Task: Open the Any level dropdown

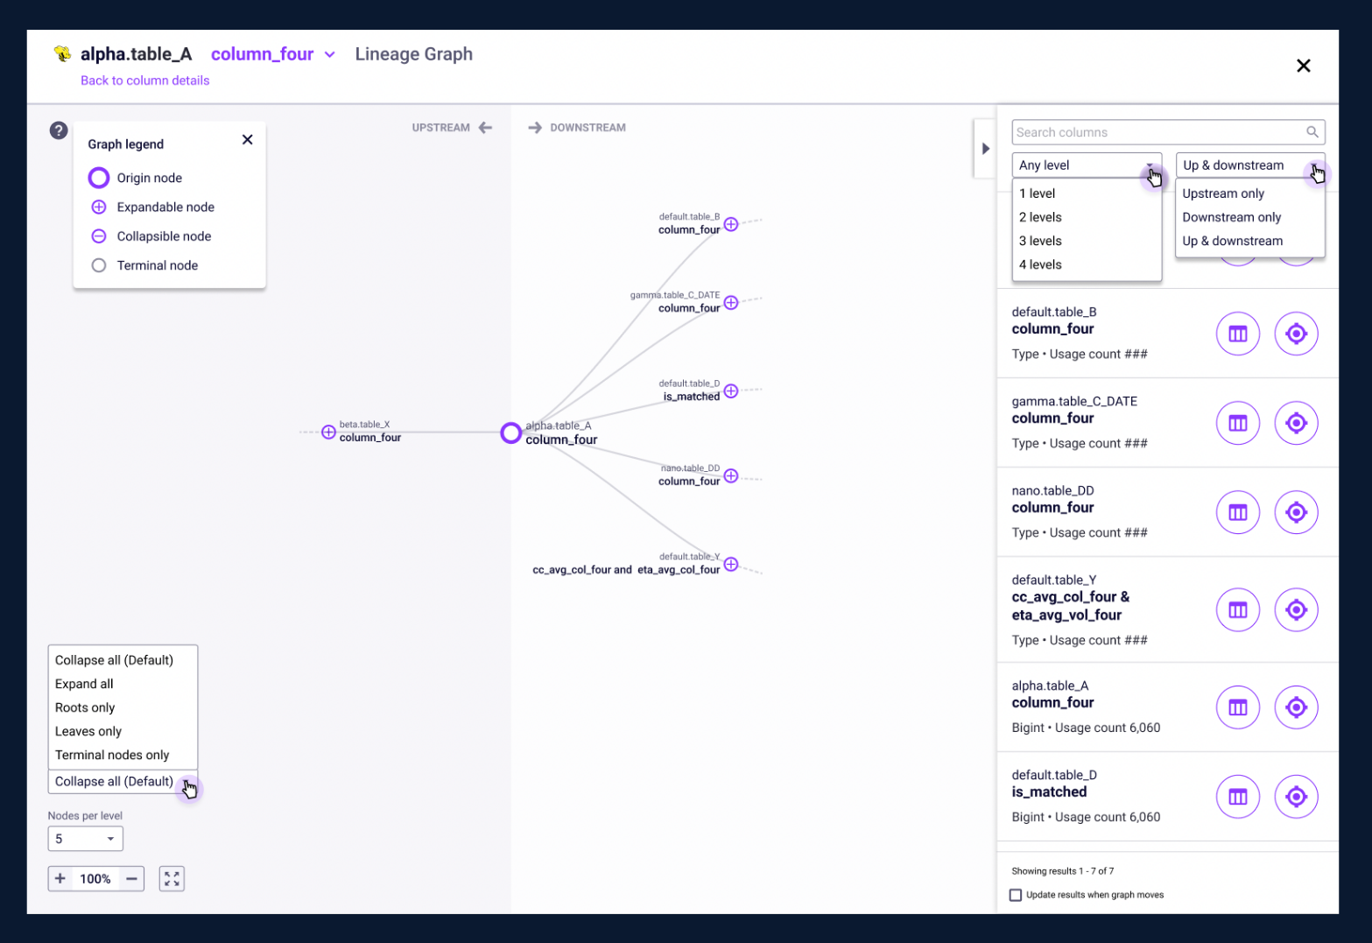Action: point(1087,165)
